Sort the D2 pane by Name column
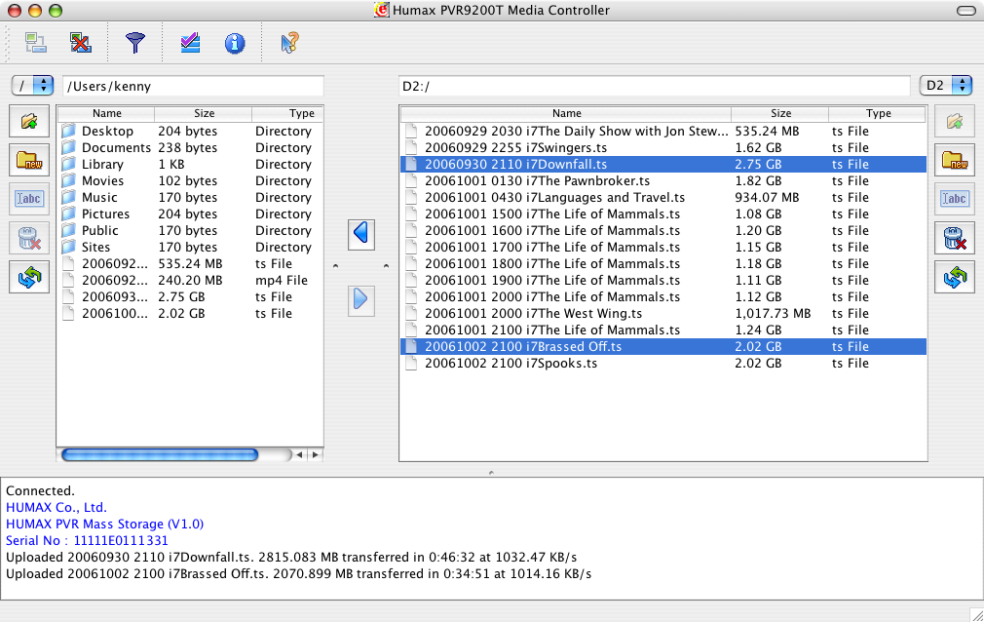The height and width of the screenshot is (622, 984). tap(567, 114)
